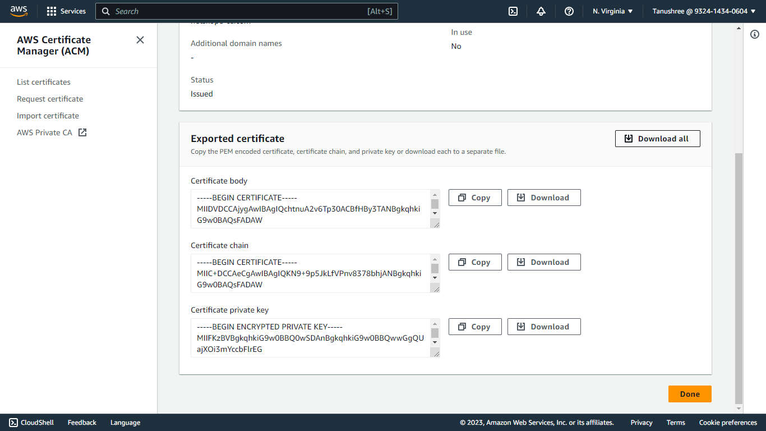Expand the N. Virginia region dropdown
The image size is (766, 431).
613,11
